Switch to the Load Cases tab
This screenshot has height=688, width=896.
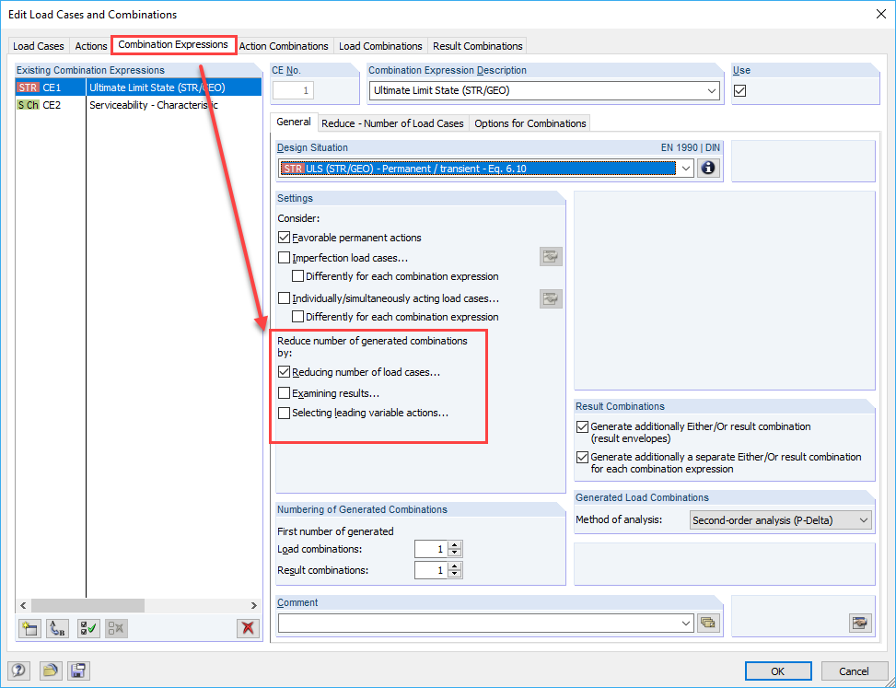coord(39,46)
